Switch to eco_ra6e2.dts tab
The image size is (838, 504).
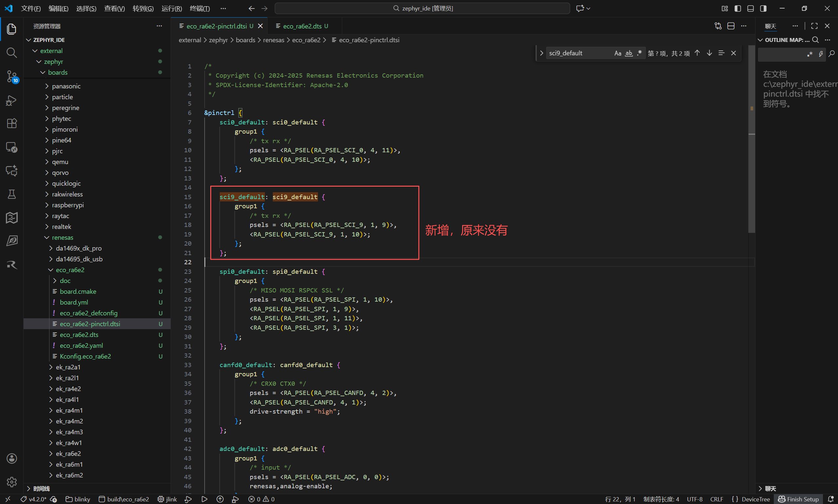click(302, 26)
